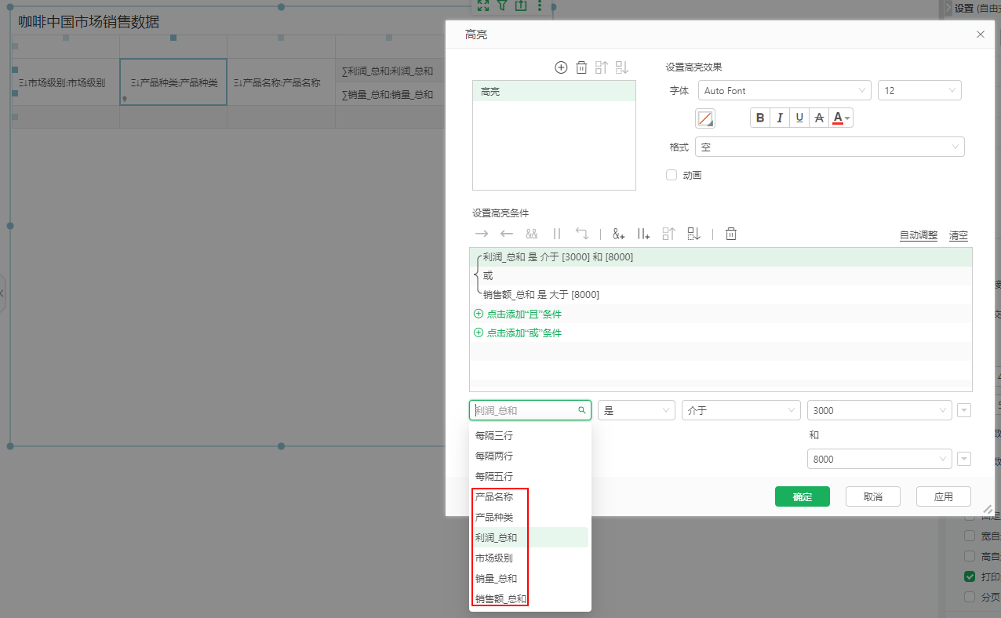The image size is (1001, 618).
Task: Toggle the 分页 checkbox in settings panel
Action: [x=970, y=597]
